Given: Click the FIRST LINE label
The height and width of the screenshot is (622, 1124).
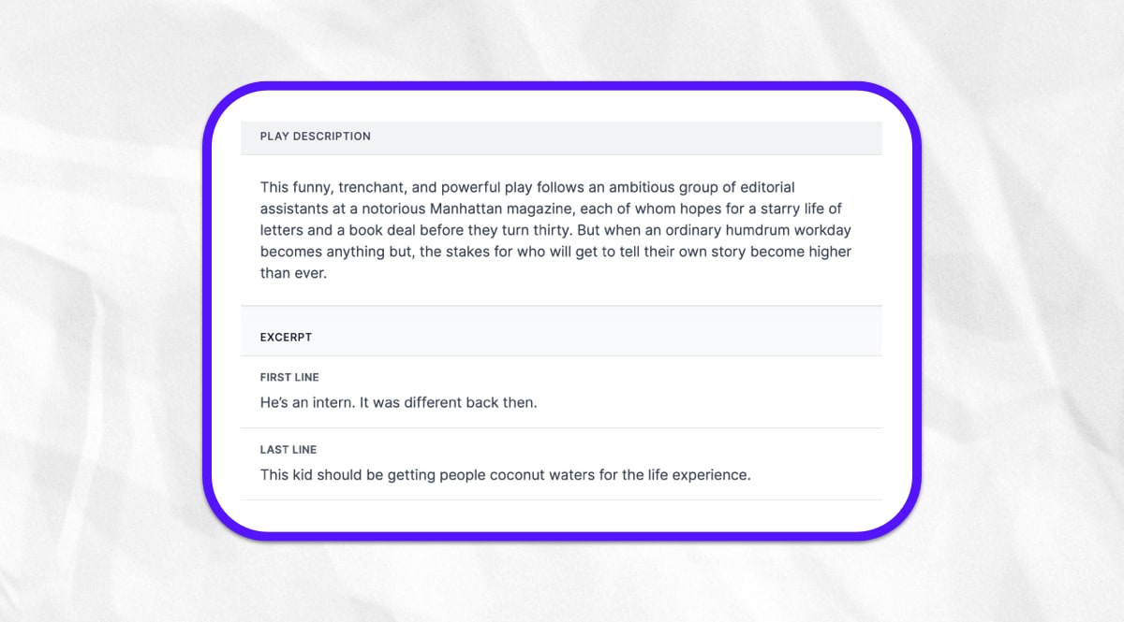Looking at the screenshot, I should point(289,378).
